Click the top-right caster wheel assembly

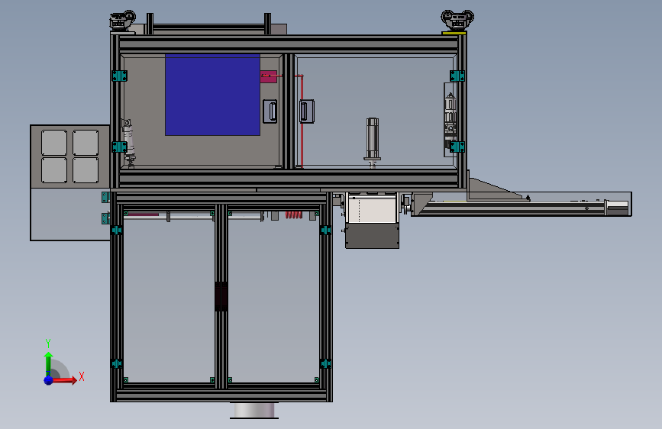click(x=457, y=20)
